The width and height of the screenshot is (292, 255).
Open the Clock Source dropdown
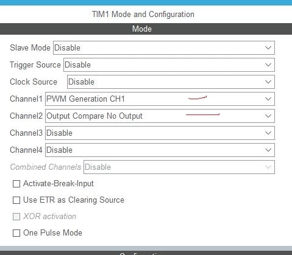point(171,82)
